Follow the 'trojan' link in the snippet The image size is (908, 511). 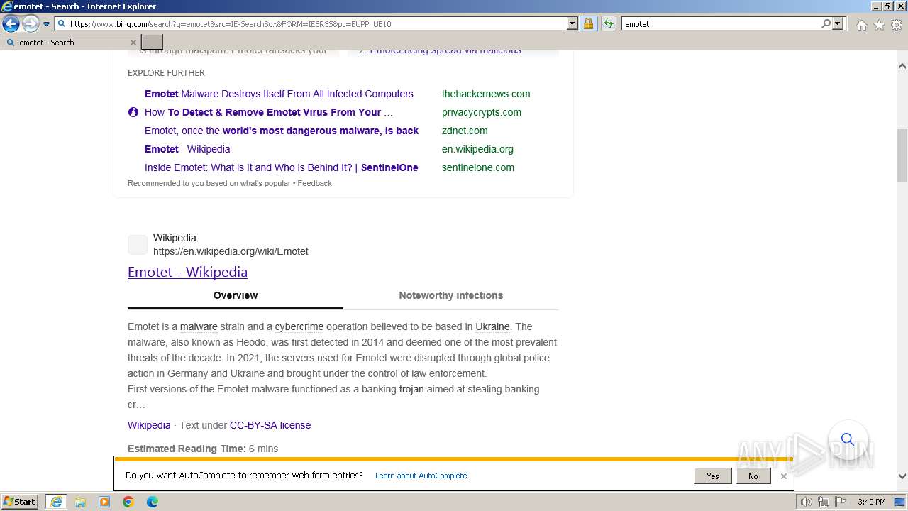(411, 389)
